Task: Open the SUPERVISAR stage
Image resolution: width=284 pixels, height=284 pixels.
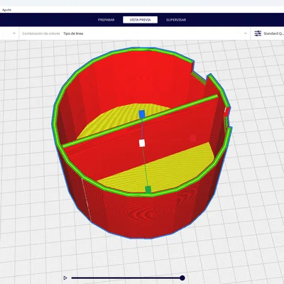Action: point(176,20)
